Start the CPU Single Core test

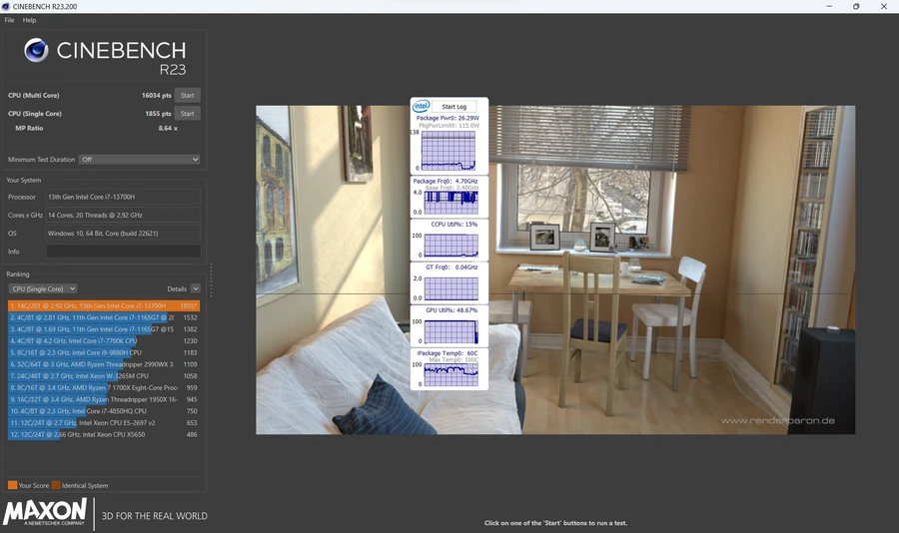click(188, 114)
